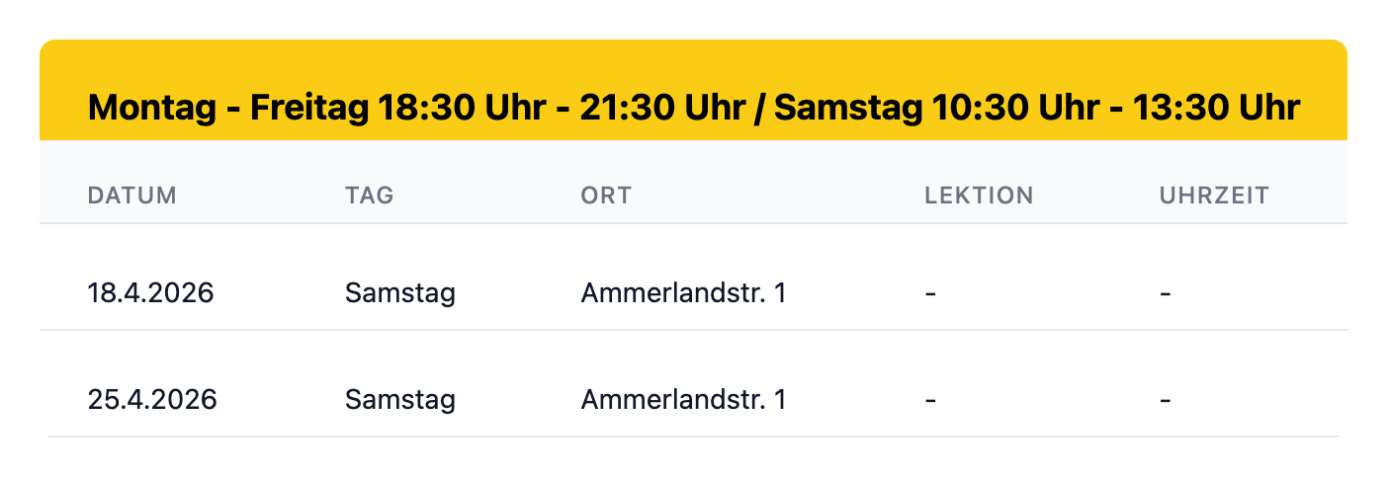This screenshot has width=1388, height=478.
Task: Click Ammerlandstr. 1 in the 25.4.2026 row
Action: click(x=683, y=400)
